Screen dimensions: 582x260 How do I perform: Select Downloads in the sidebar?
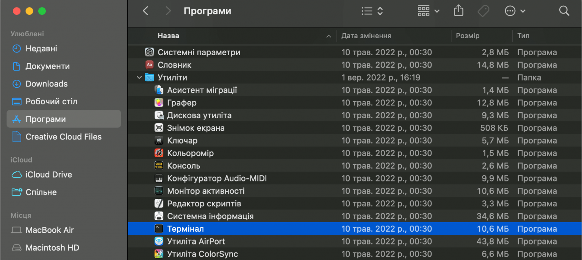(x=47, y=84)
